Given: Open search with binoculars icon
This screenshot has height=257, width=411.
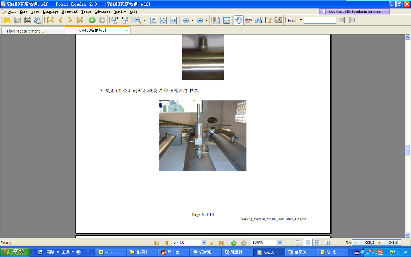Looking at the screenshot, I should [258, 20].
